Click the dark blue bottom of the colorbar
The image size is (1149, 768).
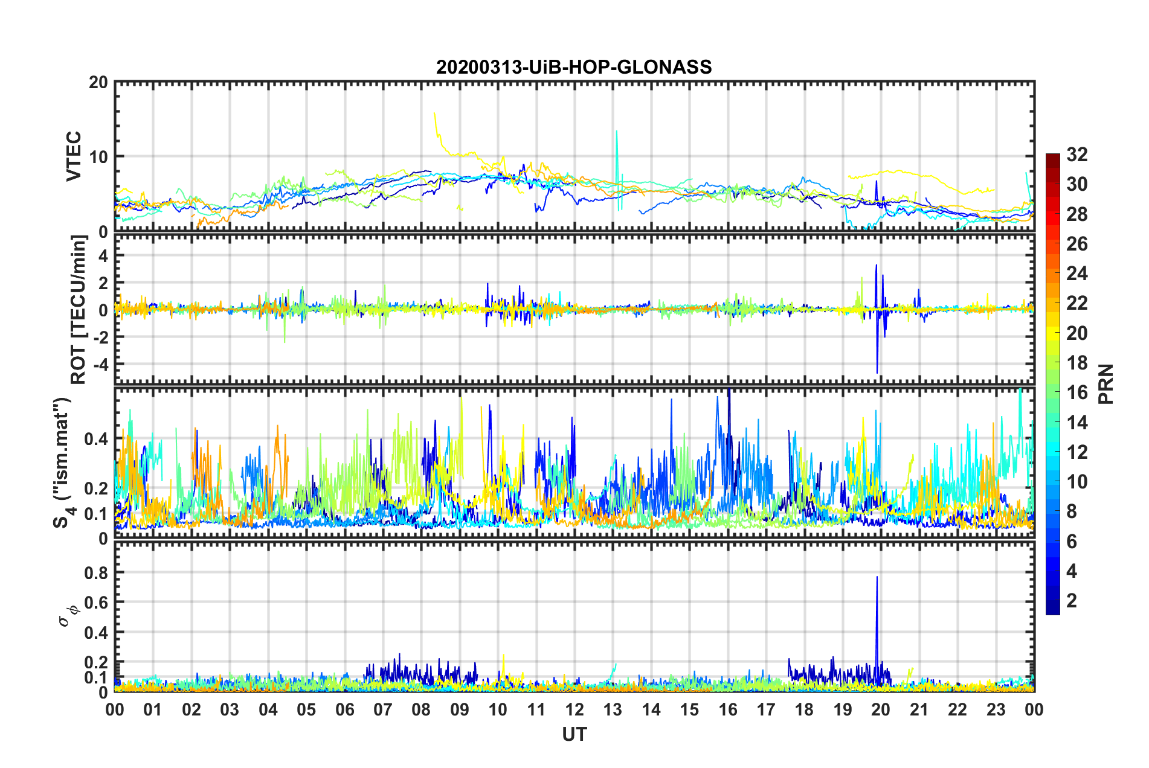click(x=1052, y=609)
